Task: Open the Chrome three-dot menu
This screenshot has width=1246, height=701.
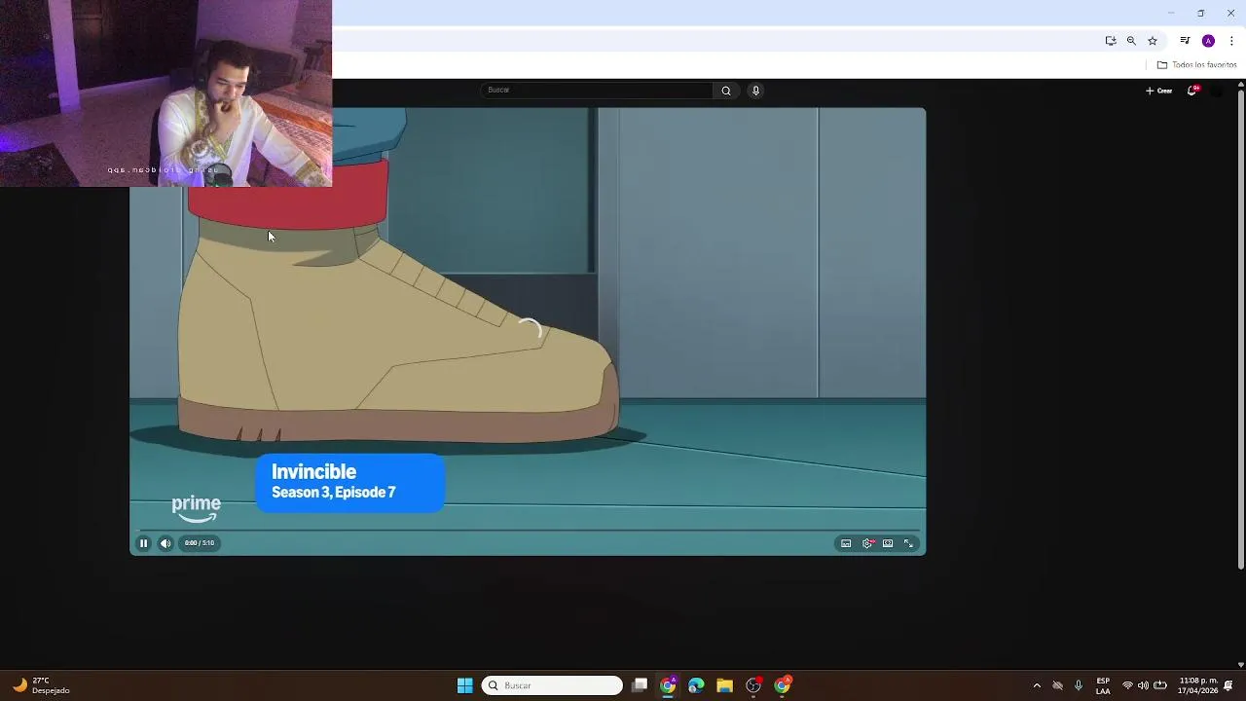Action: click(x=1231, y=41)
